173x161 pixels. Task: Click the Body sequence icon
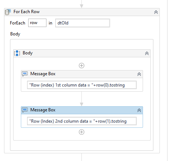click(17, 53)
